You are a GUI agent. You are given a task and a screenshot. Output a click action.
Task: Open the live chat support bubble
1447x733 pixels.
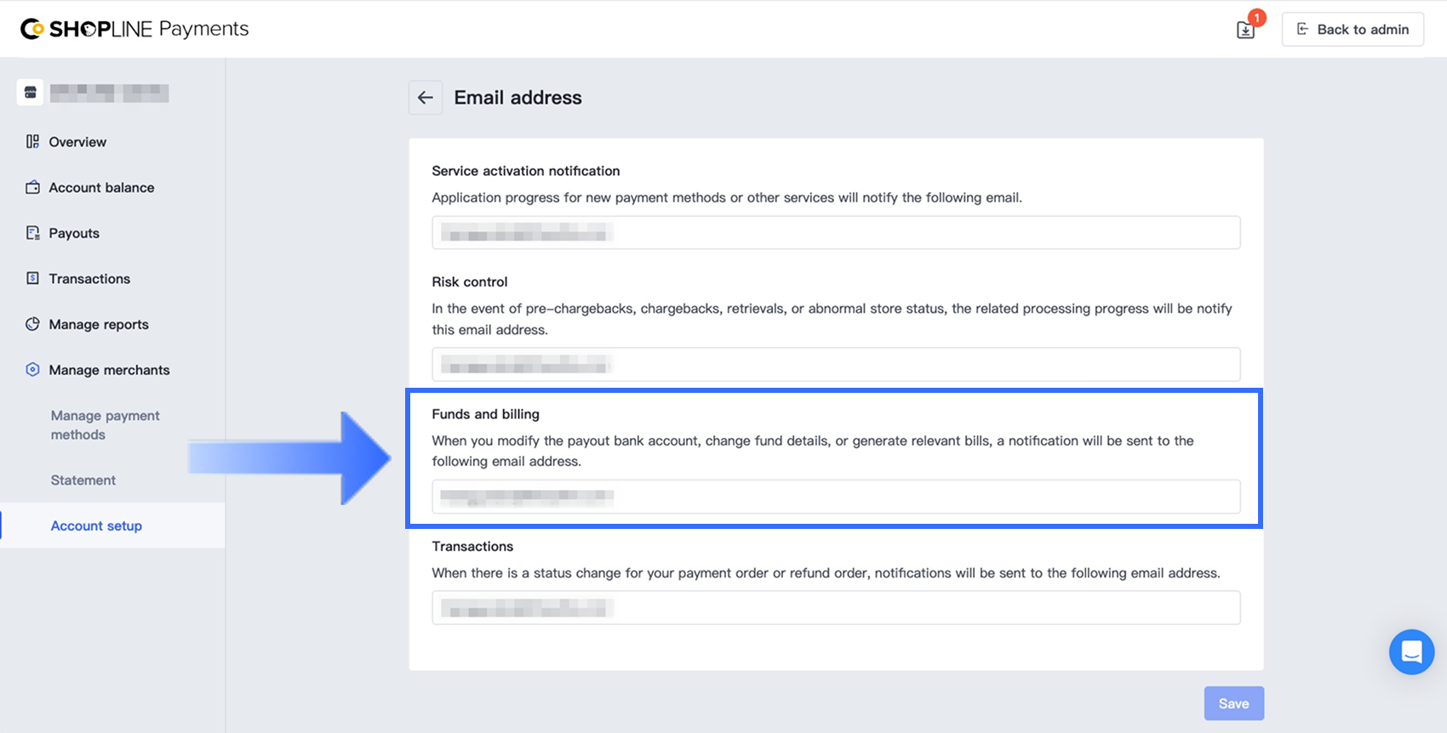click(x=1411, y=652)
